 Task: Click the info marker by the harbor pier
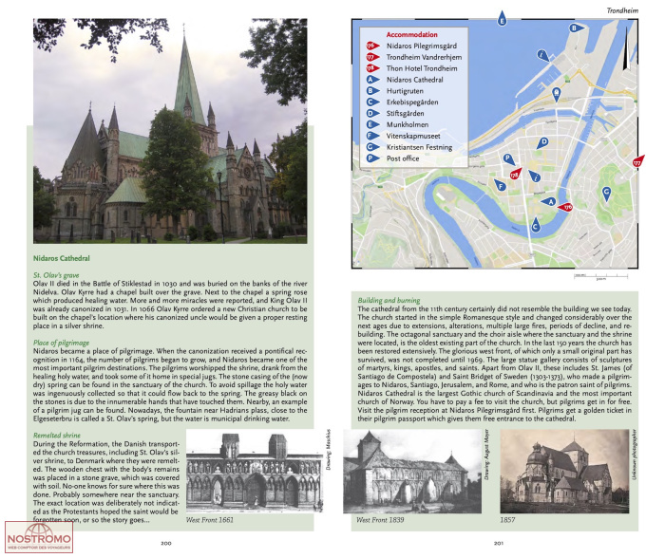tap(542, 55)
